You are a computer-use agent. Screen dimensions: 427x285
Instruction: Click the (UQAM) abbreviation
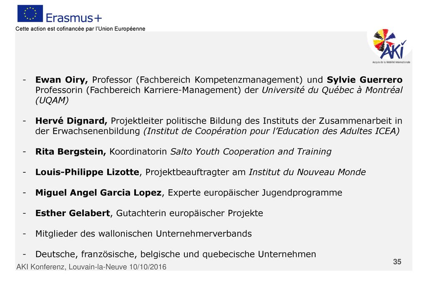point(52,100)
